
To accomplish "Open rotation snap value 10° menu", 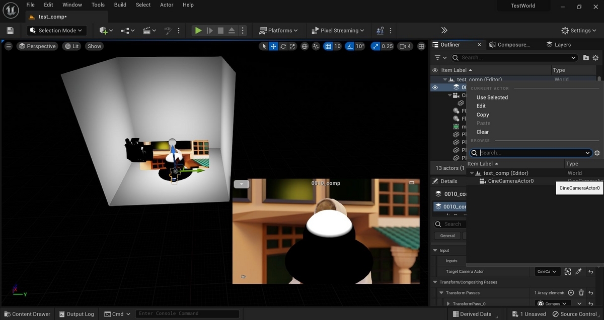I will (360, 46).
